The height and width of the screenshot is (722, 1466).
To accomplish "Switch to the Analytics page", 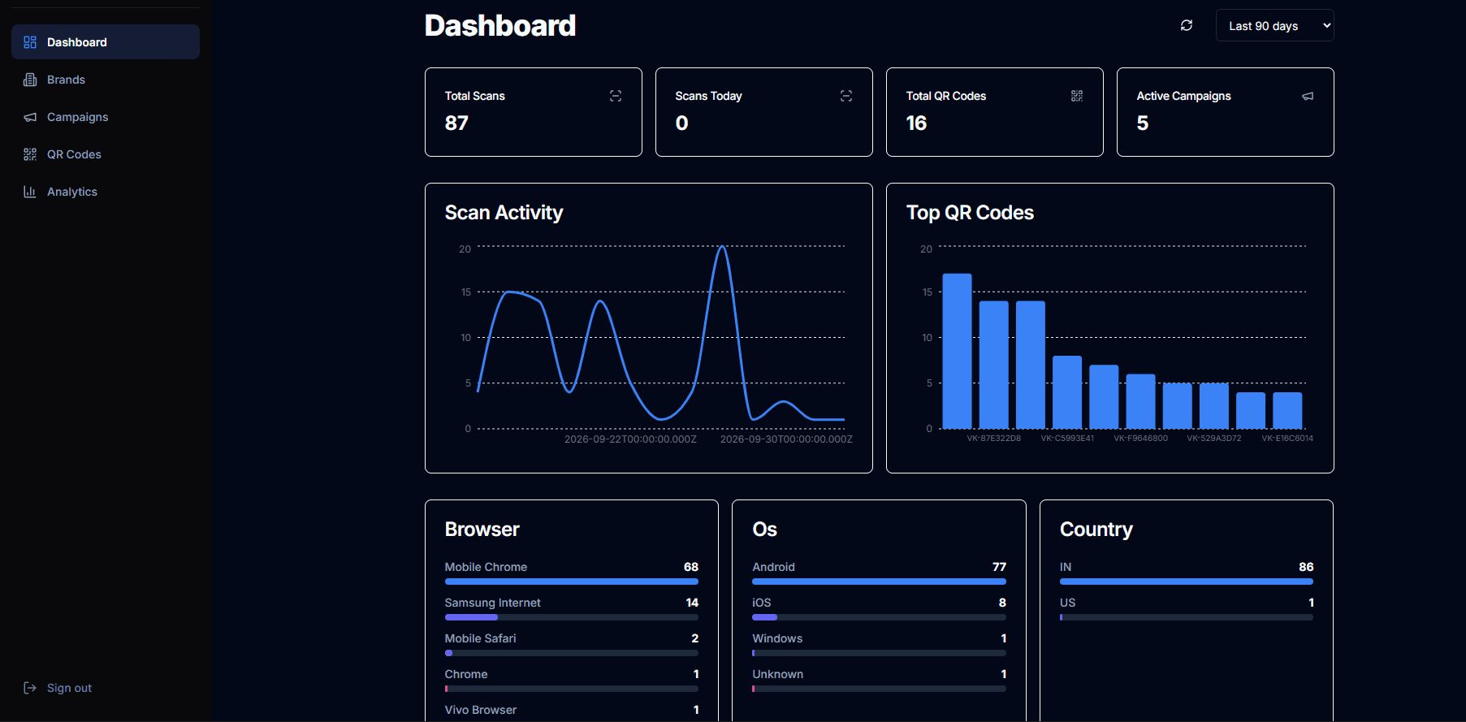I will click(x=106, y=192).
